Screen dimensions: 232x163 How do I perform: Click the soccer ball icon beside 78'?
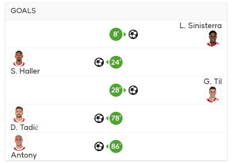pyautogui.click(x=99, y=118)
